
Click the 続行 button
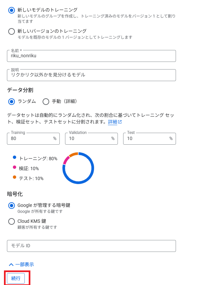coord(16,278)
